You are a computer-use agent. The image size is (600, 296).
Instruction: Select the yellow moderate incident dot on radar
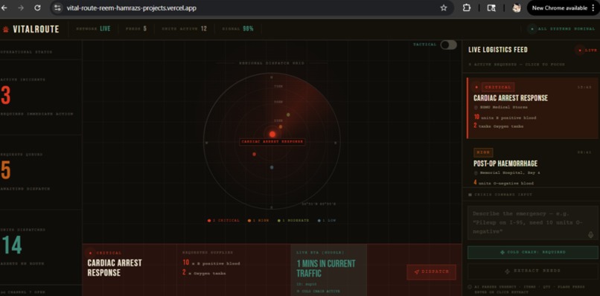click(x=288, y=115)
